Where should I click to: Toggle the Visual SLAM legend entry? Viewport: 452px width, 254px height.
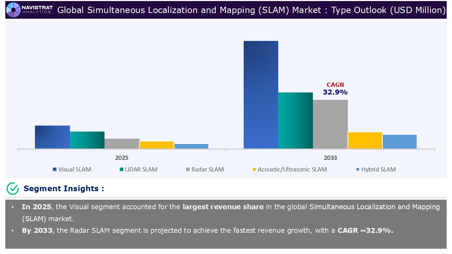point(72,169)
